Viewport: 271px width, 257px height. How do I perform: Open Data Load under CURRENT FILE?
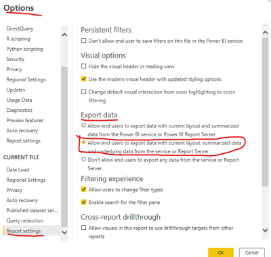(x=18, y=170)
